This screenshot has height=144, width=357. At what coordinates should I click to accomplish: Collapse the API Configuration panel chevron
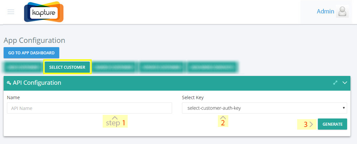[345, 83]
